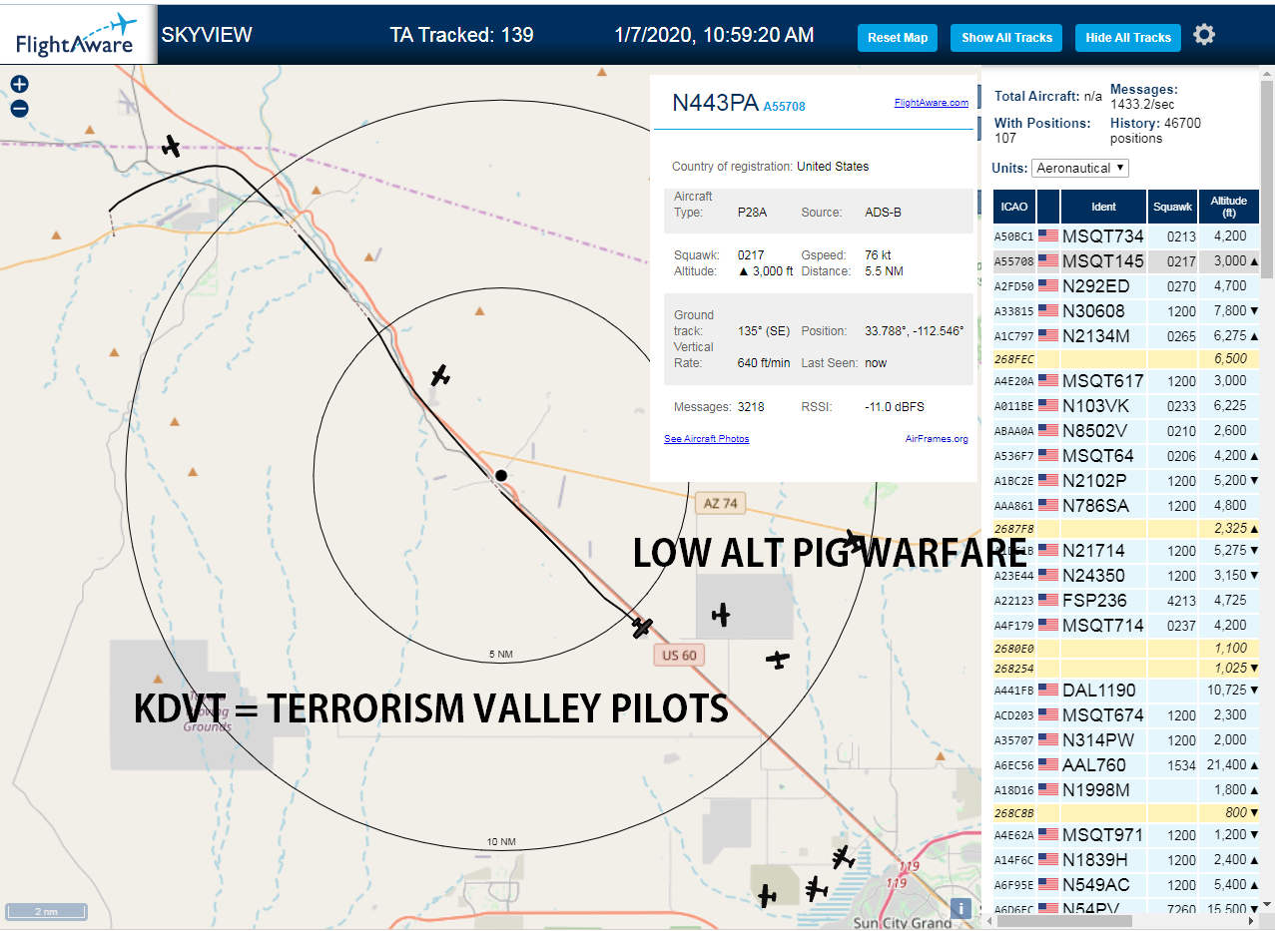The height and width of the screenshot is (931, 1275).
Task: Sort table by Ident column header
Action: click(x=1103, y=207)
